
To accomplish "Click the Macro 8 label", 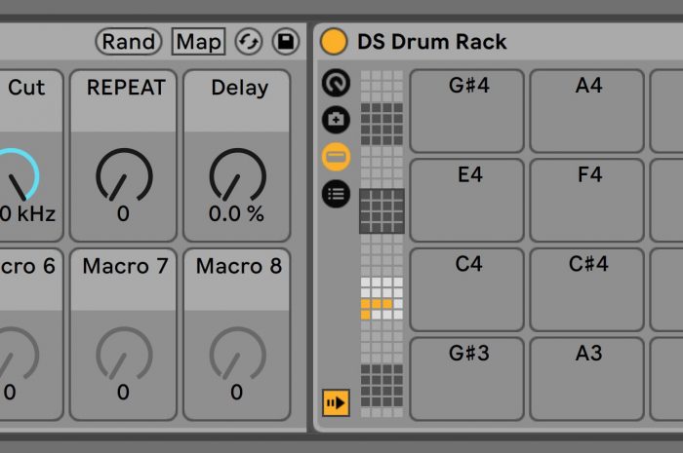I will tap(239, 266).
